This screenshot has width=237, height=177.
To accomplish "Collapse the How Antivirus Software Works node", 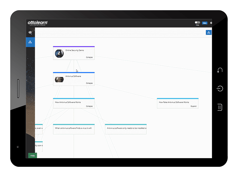I will pos(89,106).
